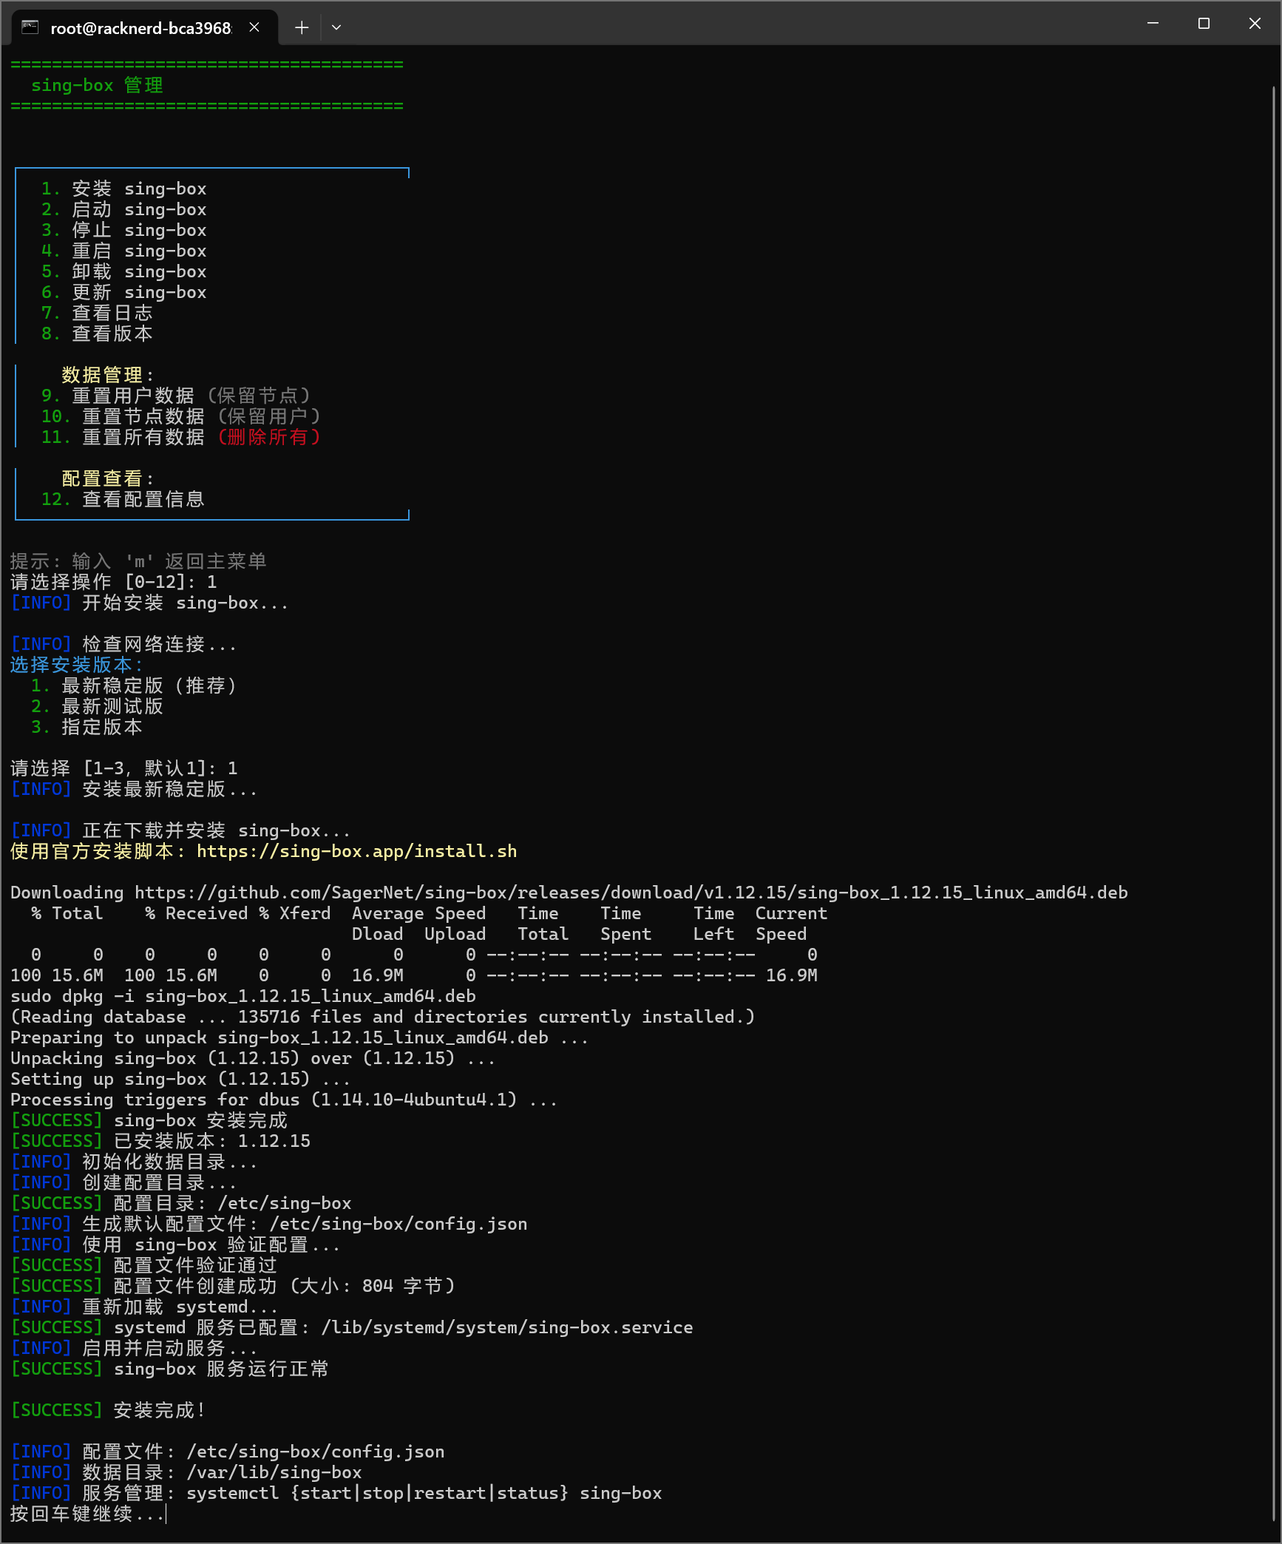Click the SUCCESS 安装完成 message
The image size is (1282, 1544).
click(x=107, y=1409)
